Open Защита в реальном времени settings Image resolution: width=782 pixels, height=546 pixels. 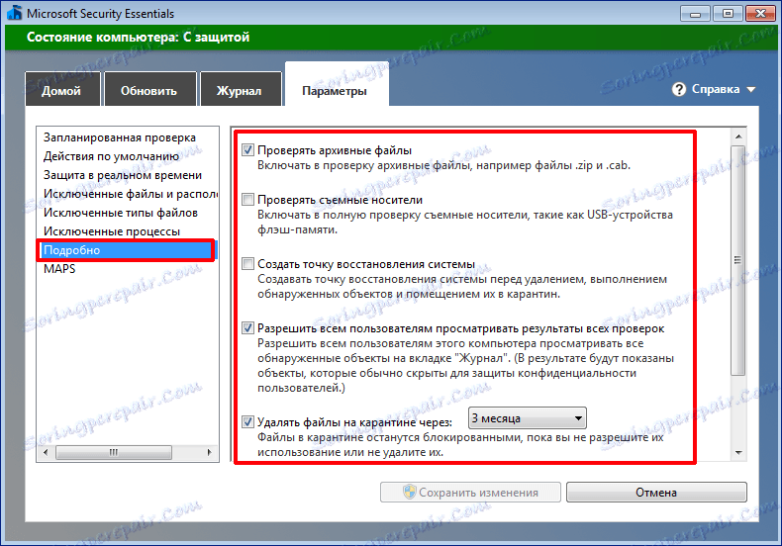click(x=127, y=175)
